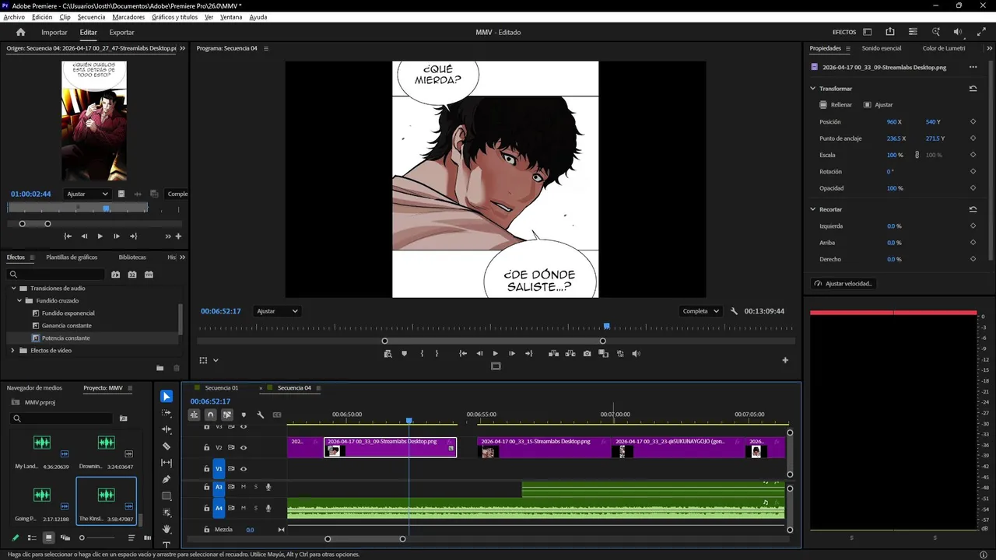Play the Program monitor
Viewport: 996px width, 560px height.
[x=496, y=353]
